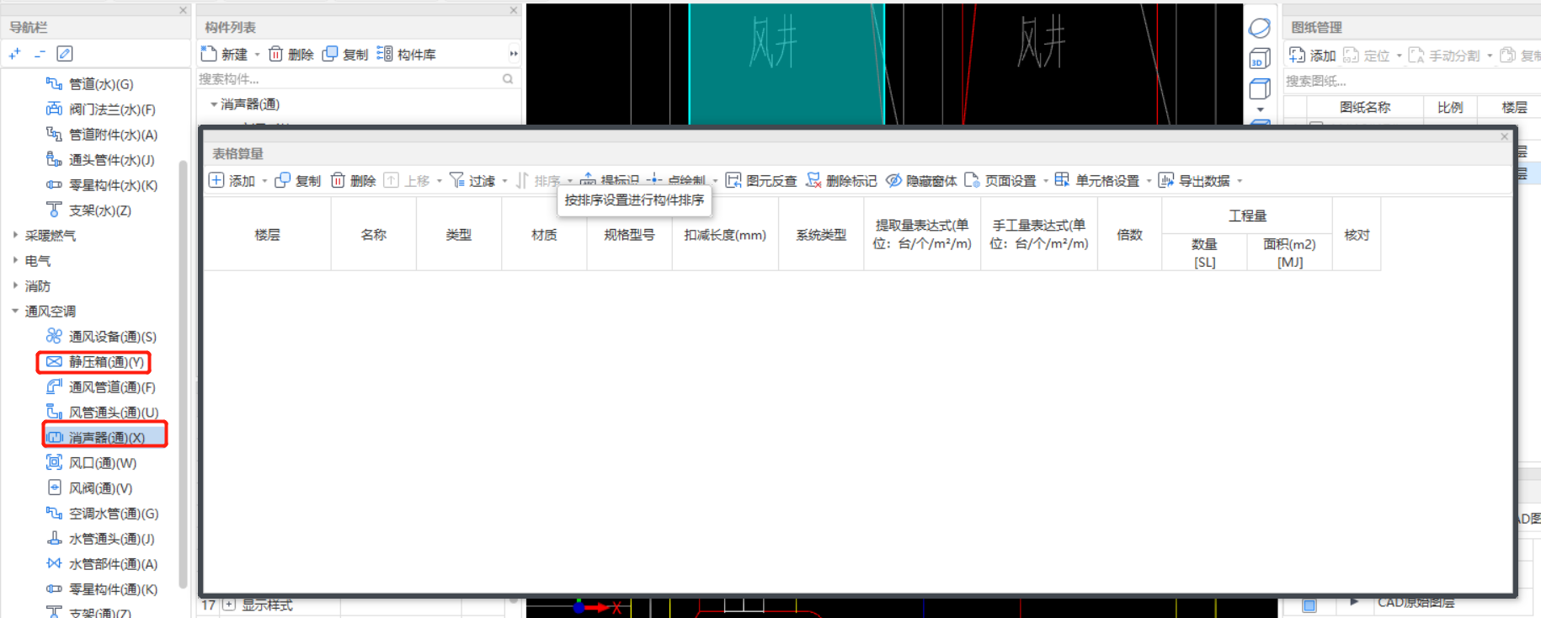
Task: Close the 构件列表 panel
Action: pos(513,10)
